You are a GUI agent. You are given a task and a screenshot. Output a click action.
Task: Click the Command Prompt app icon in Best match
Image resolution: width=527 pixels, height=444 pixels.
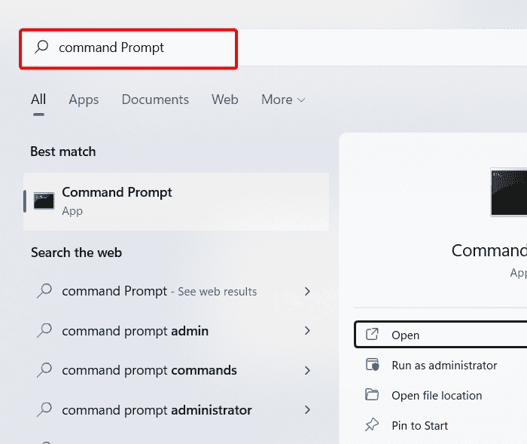(44, 201)
